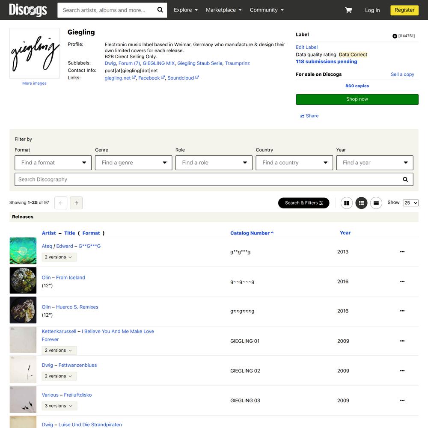Screen dimensions: 428x428
Task: Open the Giegling label logo image
Action: pyautogui.click(x=34, y=53)
